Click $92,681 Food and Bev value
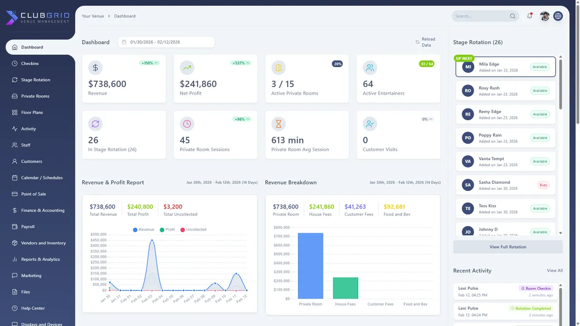The height and width of the screenshot is (326, 580). pos(394,207)
